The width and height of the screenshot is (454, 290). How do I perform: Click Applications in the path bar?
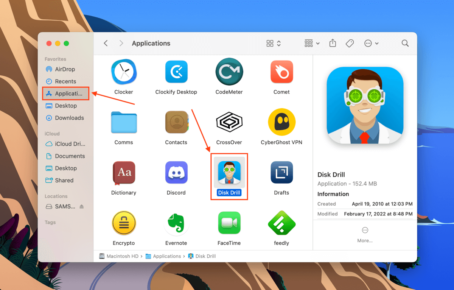163,256
